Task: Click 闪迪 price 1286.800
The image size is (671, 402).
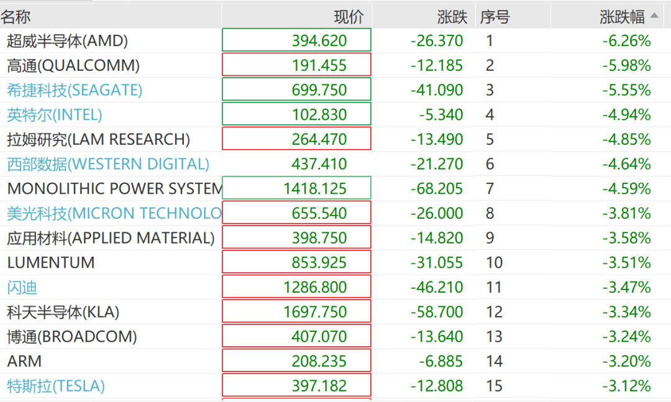Action: tap(315, 287)
